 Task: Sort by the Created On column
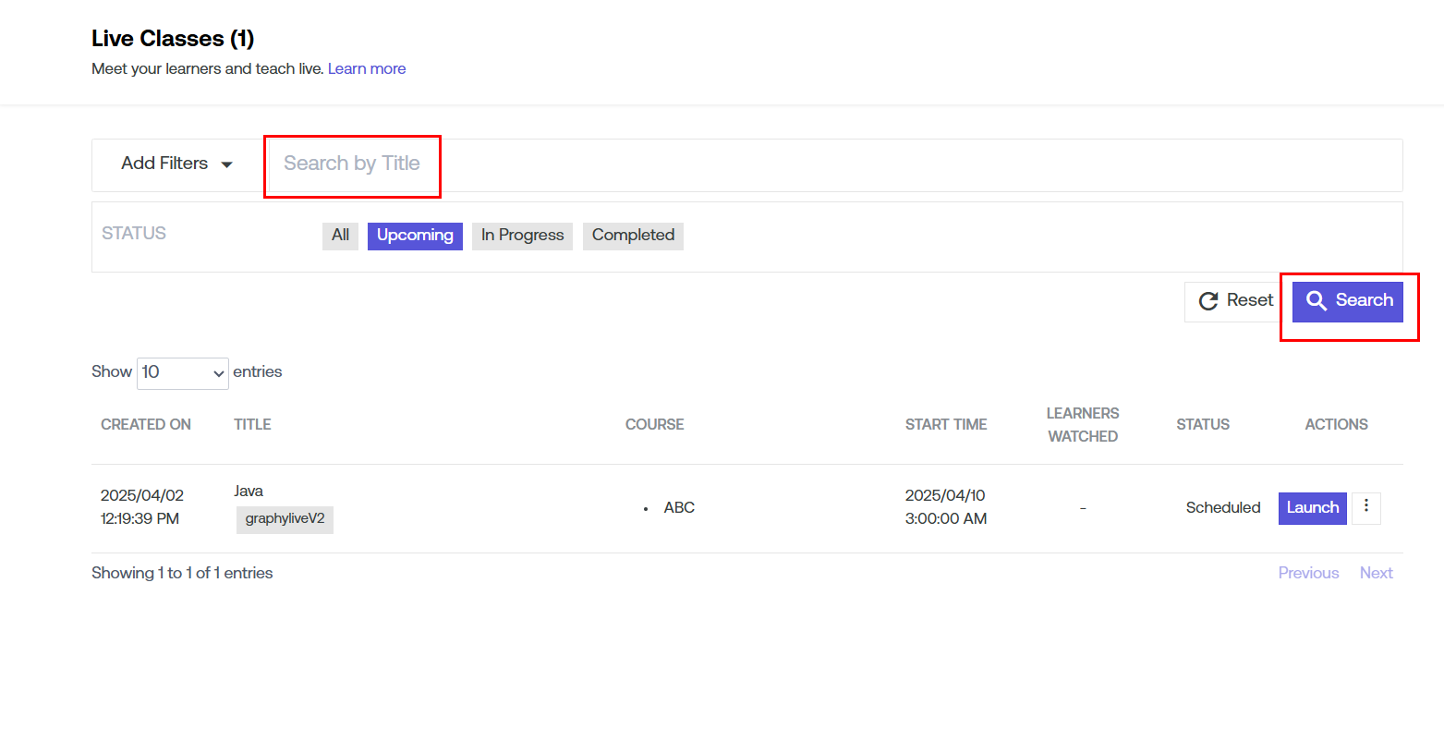(x=146, y=425)
